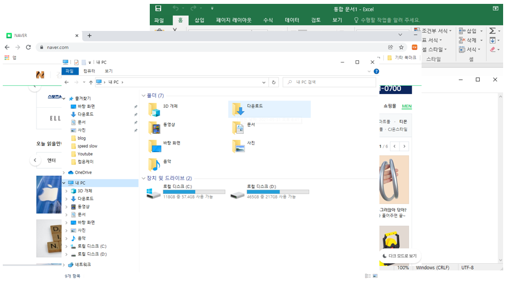Click the Chrome share page icon
The width and height of the screenshot is (507, 282).
tap(391, 47)
